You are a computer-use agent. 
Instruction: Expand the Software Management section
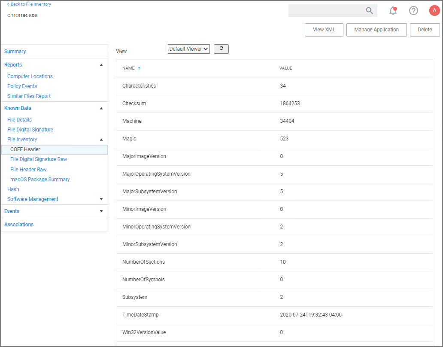coord(101,199)
